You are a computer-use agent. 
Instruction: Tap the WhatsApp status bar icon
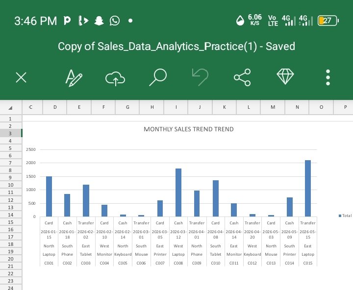point(115,21)
